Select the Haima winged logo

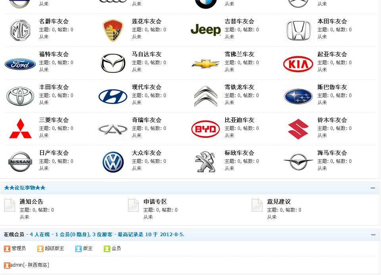[x=299, y=162]
